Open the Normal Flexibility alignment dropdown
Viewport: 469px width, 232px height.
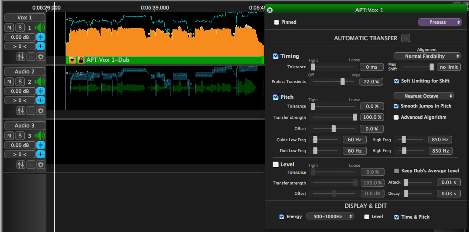pyautogui.click(x=427, y=56)
